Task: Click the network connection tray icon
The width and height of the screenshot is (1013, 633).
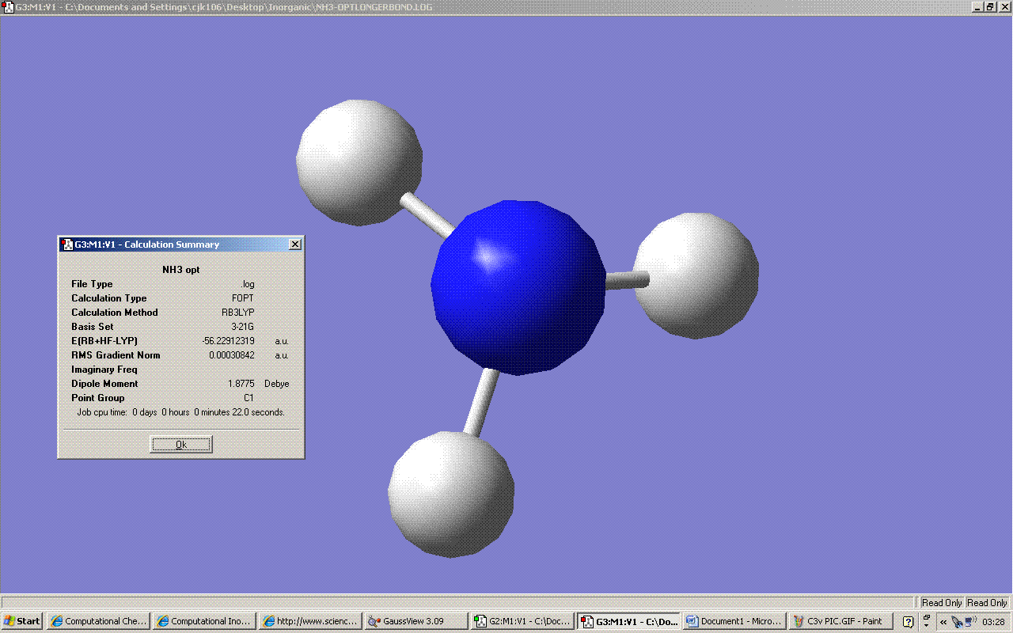Action: (x=970, y=622)
